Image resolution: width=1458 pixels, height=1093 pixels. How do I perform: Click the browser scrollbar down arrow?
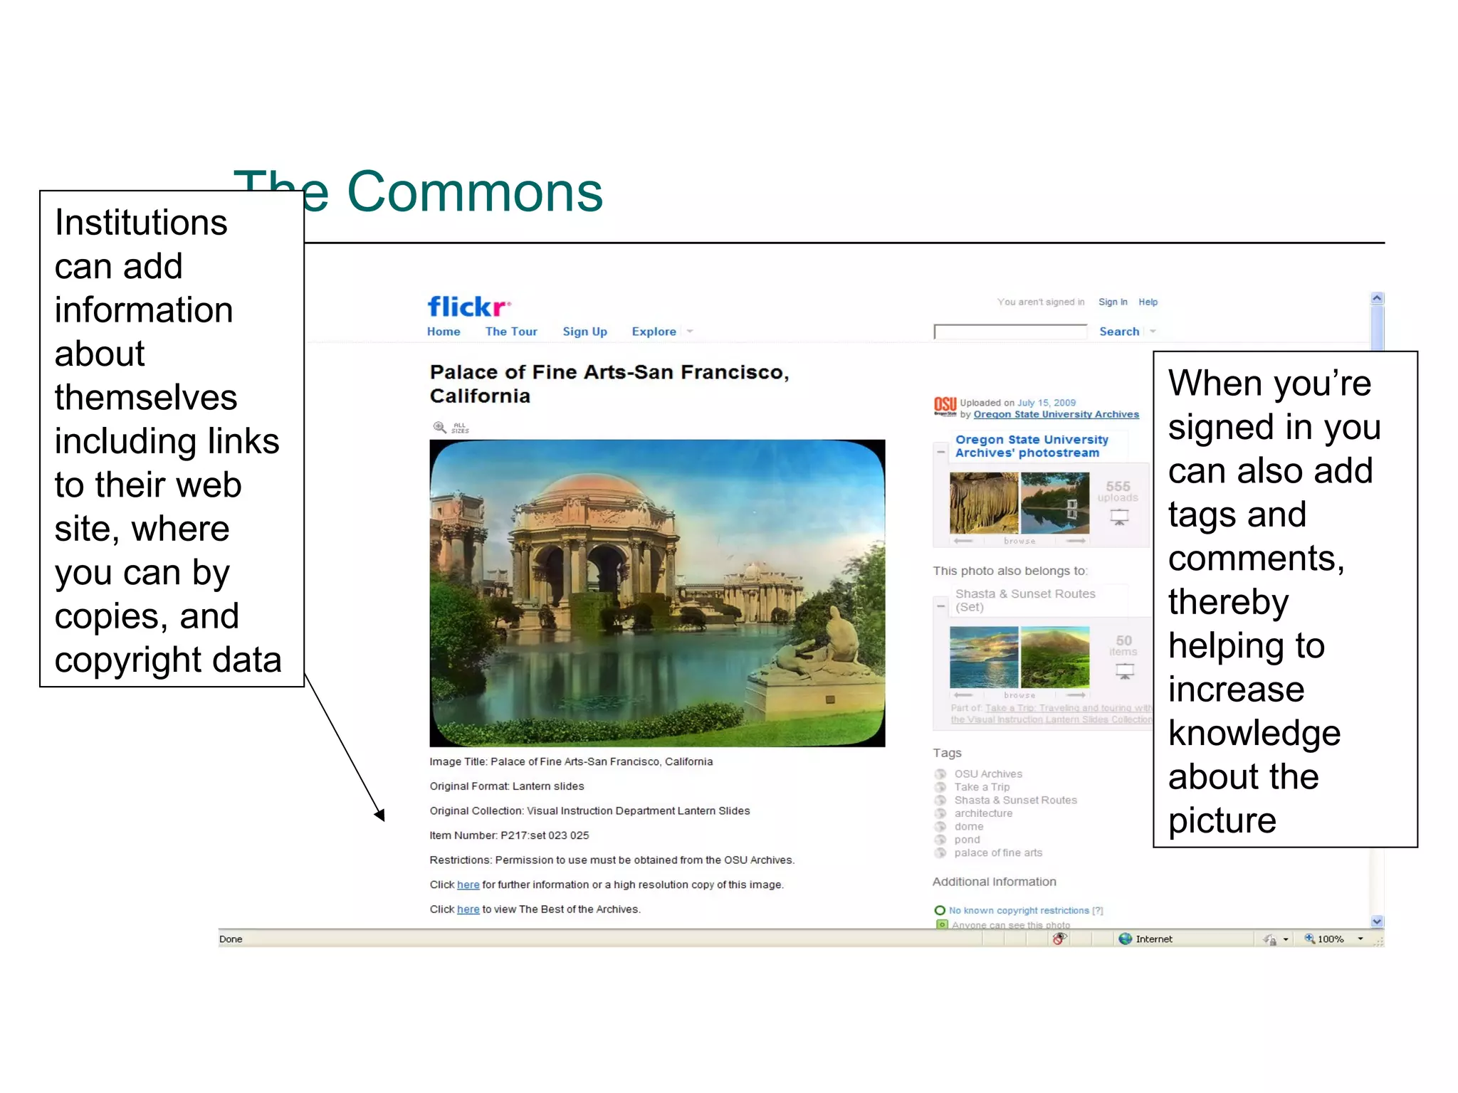[x=1377, y=921]
